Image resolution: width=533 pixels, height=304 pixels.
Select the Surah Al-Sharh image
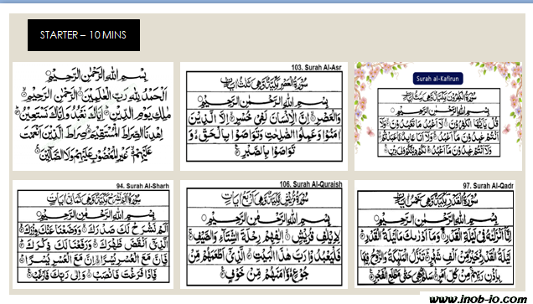93,234
